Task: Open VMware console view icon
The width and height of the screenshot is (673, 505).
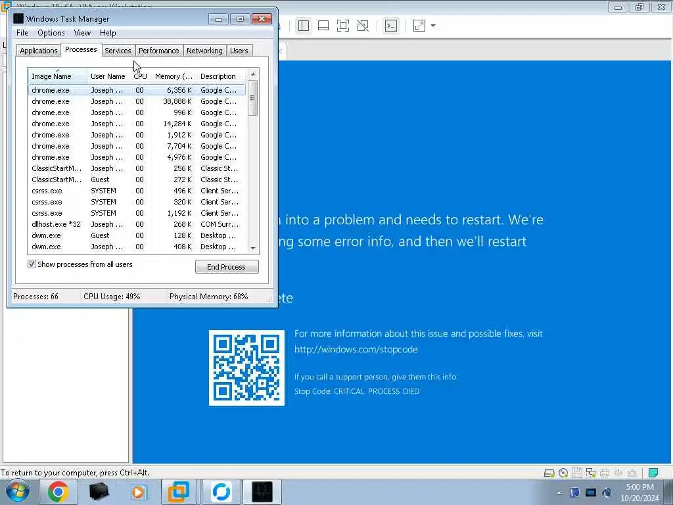Action: 391,26
